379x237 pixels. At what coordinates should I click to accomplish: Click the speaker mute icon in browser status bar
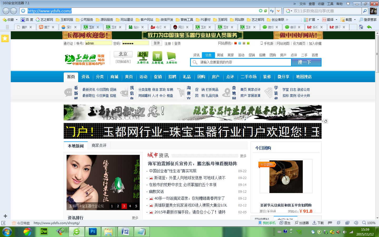pos(356,223)
